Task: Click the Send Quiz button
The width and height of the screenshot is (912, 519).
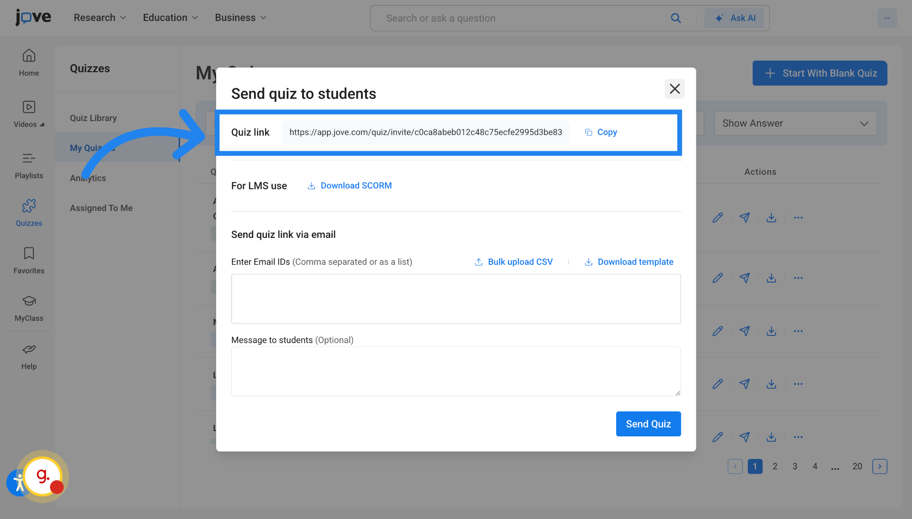Action: [648, 424]
